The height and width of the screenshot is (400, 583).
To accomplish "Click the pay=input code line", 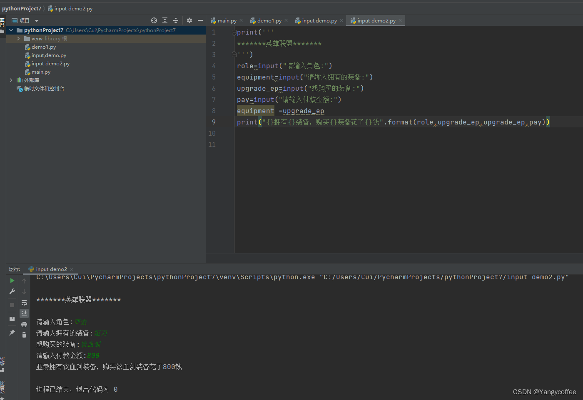I will tap(289, 99).
